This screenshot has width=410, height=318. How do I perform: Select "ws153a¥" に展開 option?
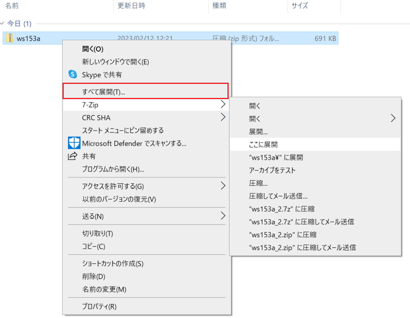click(x=276, y=157)
